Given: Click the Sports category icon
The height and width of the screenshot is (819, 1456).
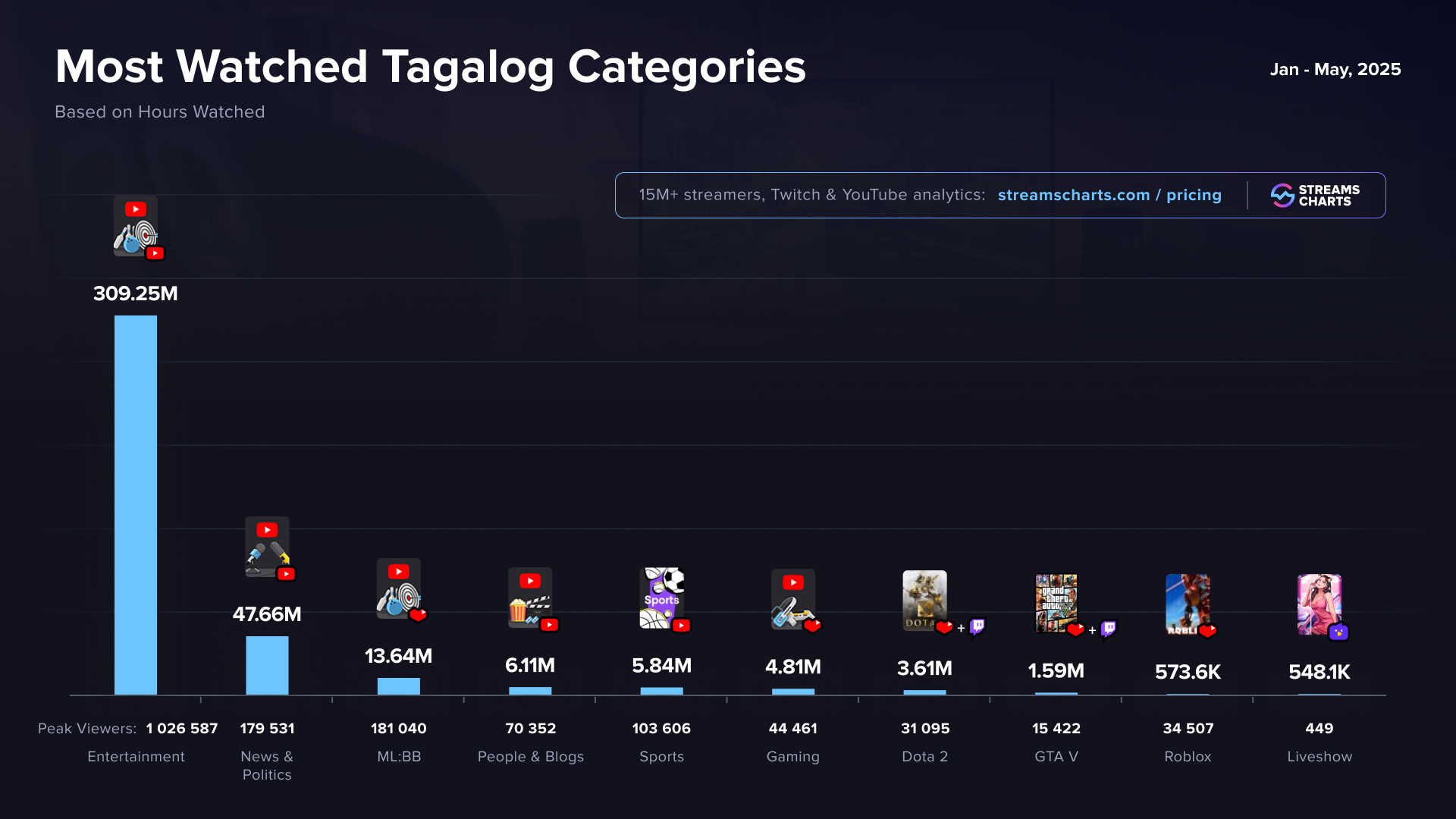Looking at the screenshot, I should pos(662,598).
